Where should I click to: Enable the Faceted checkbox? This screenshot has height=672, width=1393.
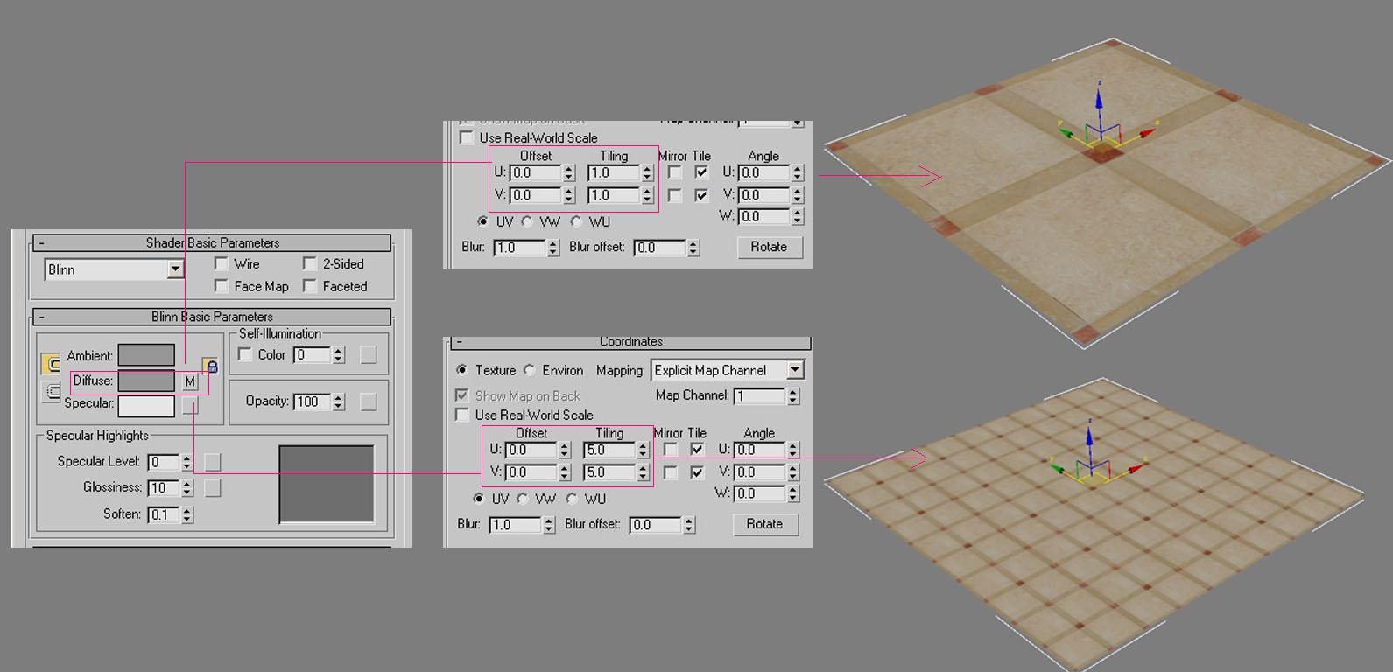[x=310, y=286]
